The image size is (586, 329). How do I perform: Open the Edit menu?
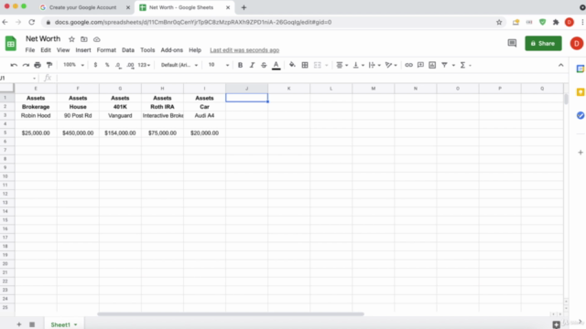[46, 50]
